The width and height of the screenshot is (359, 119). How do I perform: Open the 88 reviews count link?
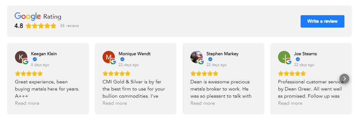point(70,26)
